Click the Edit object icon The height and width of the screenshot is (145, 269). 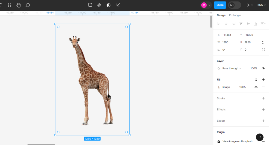tap(90, 5)
